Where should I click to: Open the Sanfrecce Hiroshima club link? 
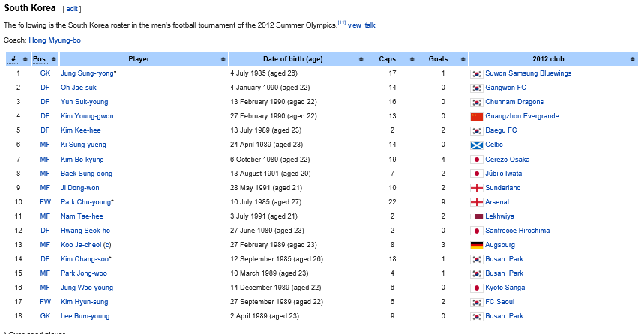(517, 231)
